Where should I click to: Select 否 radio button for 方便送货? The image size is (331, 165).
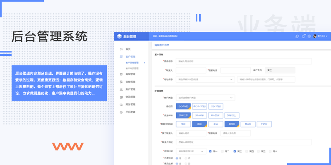click(x=186, y=158)
